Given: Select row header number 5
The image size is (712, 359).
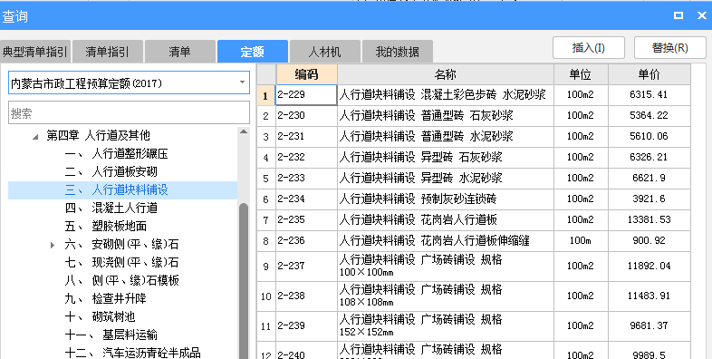Looking at the screenshot, I should click(266, 179).
